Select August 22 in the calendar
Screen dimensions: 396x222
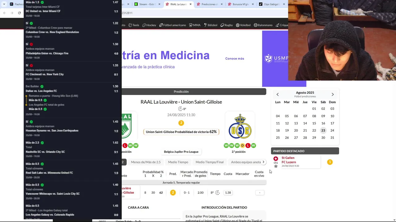(314, 130)
